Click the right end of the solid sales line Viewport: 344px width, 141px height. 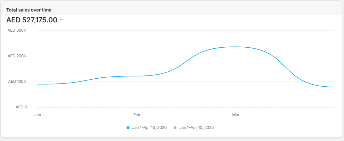pyautogui.click(x=334, y=87)
